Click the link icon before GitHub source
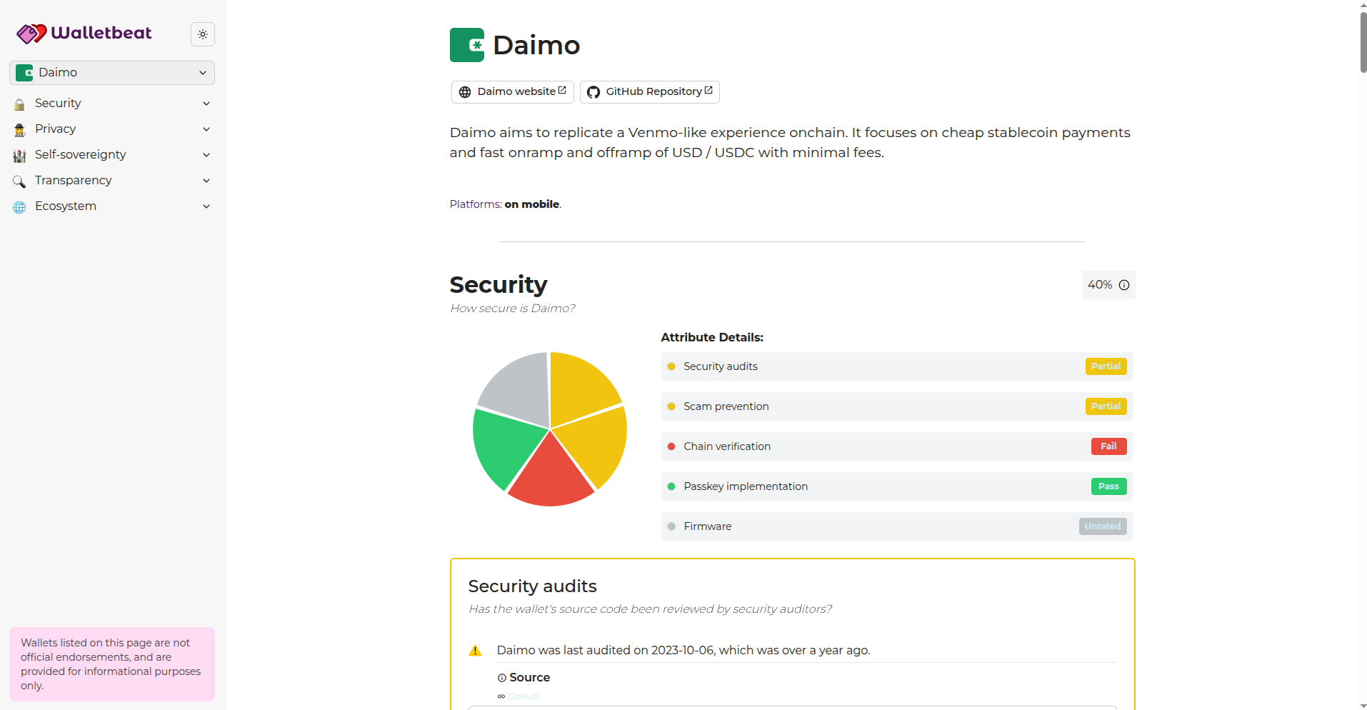This screenshot has height=710, width=1367. pyautogui.click(x=501, y=696)
